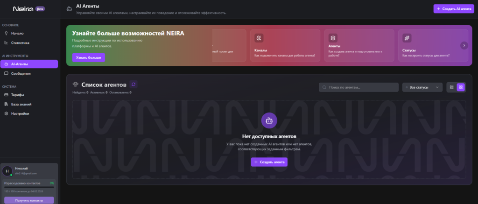This screenshot has width=478, height=204.
Task: Click the Активных: 0 counter
Action: click(99, 92)
